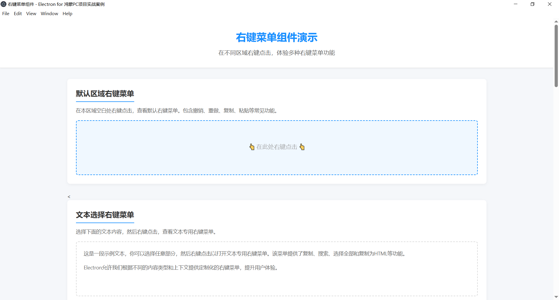Open the Window menu
559x300 pixels.
tap(49, 14)
